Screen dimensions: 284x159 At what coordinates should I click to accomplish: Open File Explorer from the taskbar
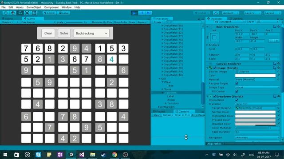pos(93,155)
